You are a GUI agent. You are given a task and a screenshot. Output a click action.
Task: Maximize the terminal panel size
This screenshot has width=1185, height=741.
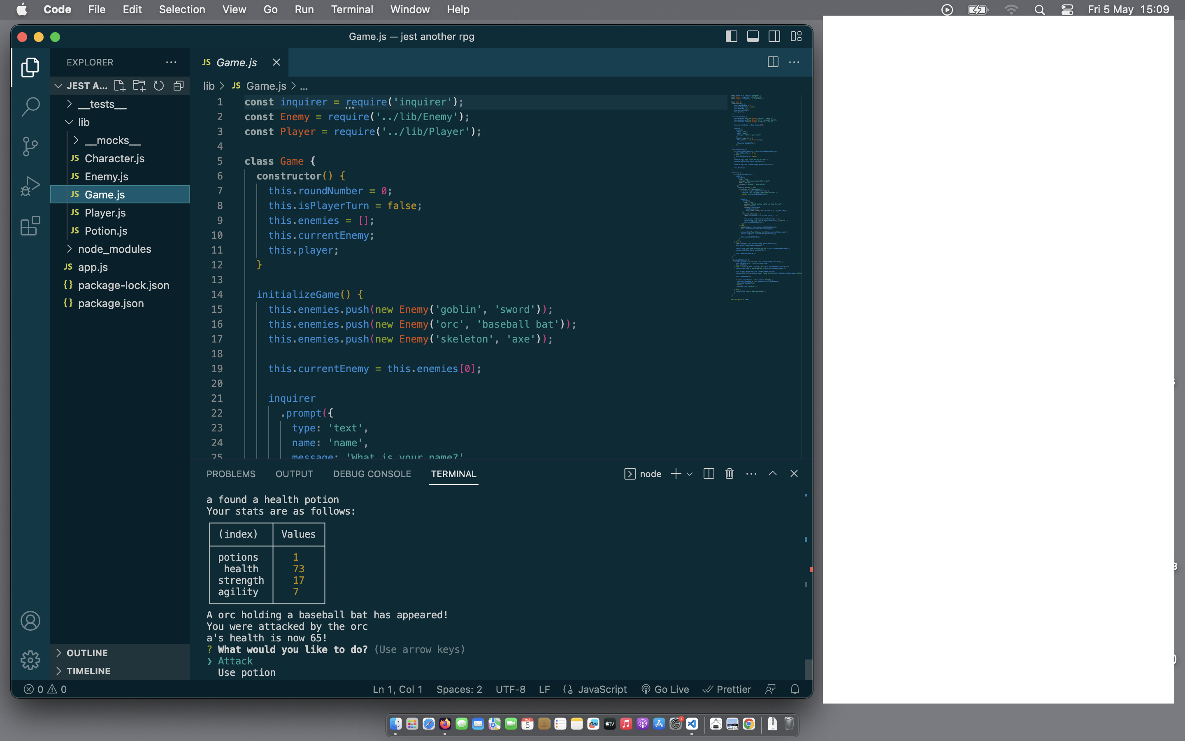click(x=773, y=473)
